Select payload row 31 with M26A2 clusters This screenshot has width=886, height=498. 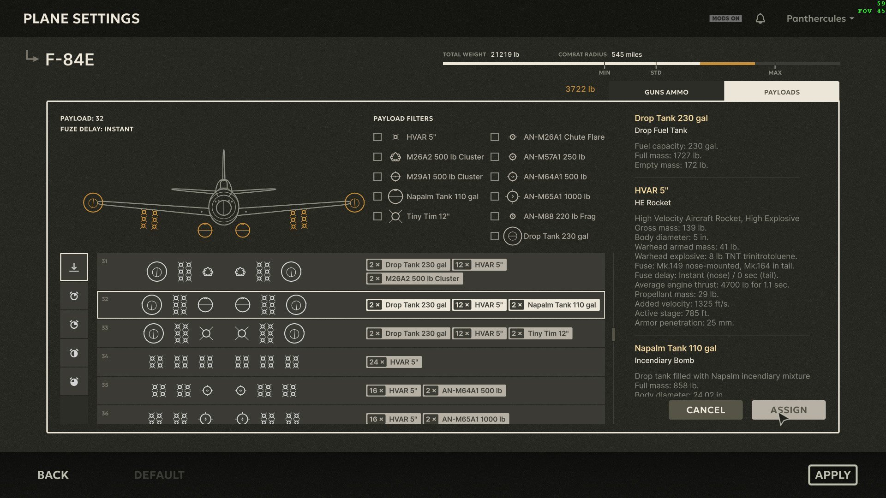pos(351,272)
